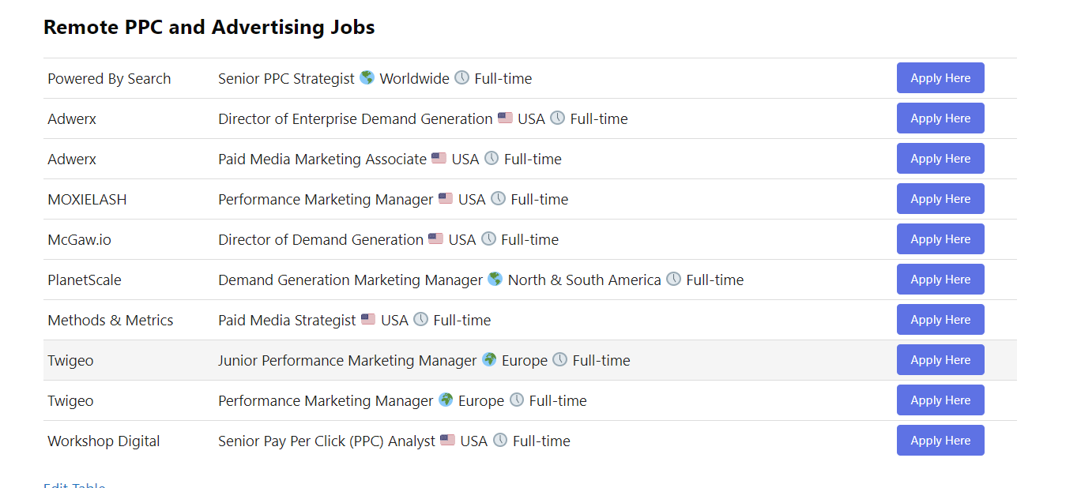
Task: Click Apply Here for Workshop Digital PPC Analyst
Action: [940, 441]
